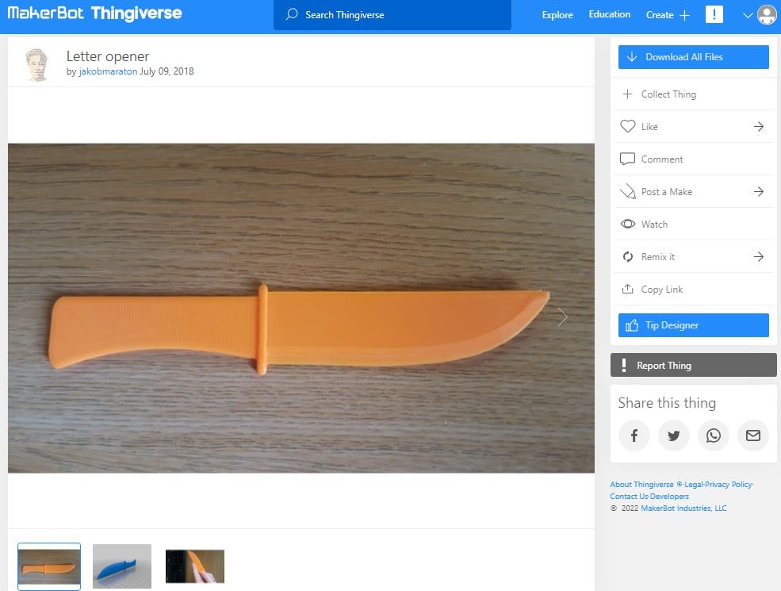Select the blue knife thumbnail
Screen dimensions: 781x591
pos(121,566)
